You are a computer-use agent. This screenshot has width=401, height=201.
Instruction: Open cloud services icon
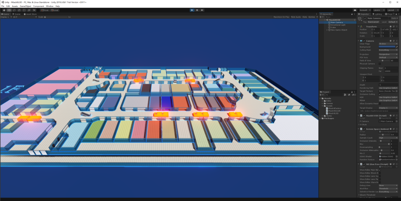[x=355, y=10]
